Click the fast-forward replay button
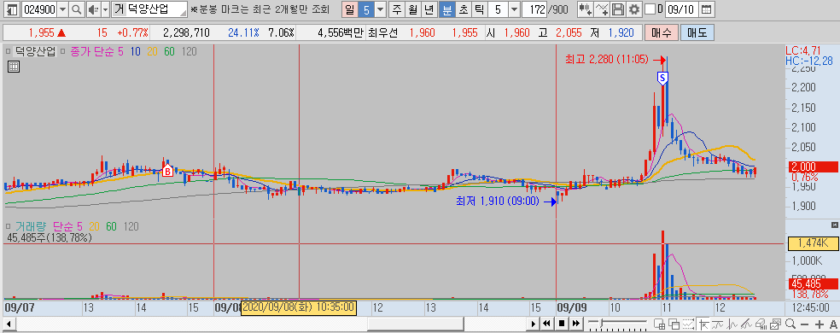The image size is (840, 333). pyautogui.click(x=576, y=324)
